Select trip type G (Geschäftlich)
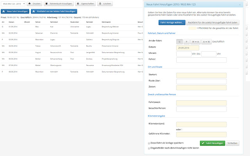This screenshot has height=156, width=250. [x=180, y=42]
